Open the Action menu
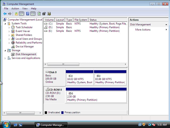 click(x=15, y=9)
